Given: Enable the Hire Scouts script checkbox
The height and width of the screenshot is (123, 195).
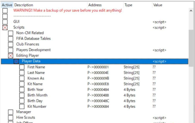Looking at the screenshot, I should [10, 118].
